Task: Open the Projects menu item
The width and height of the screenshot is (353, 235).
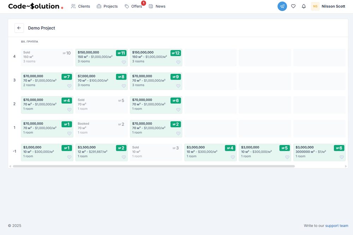Action: [x=107, y=6]
